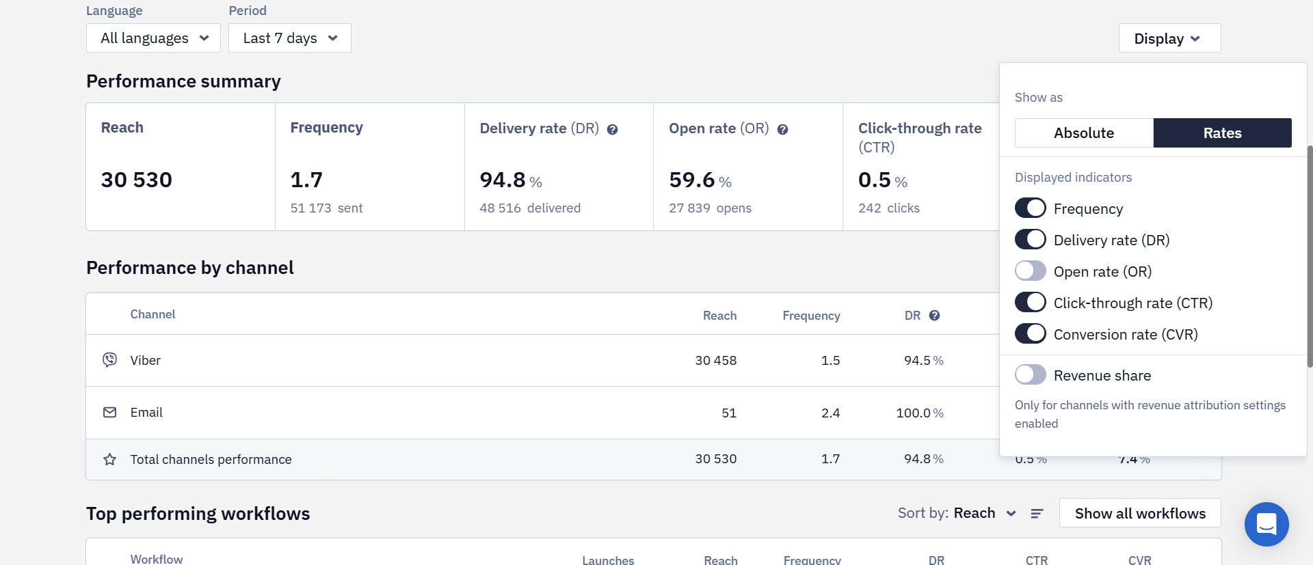1313x565 pixels.
Task: Select the Rates display tab
Action: 1223,133
